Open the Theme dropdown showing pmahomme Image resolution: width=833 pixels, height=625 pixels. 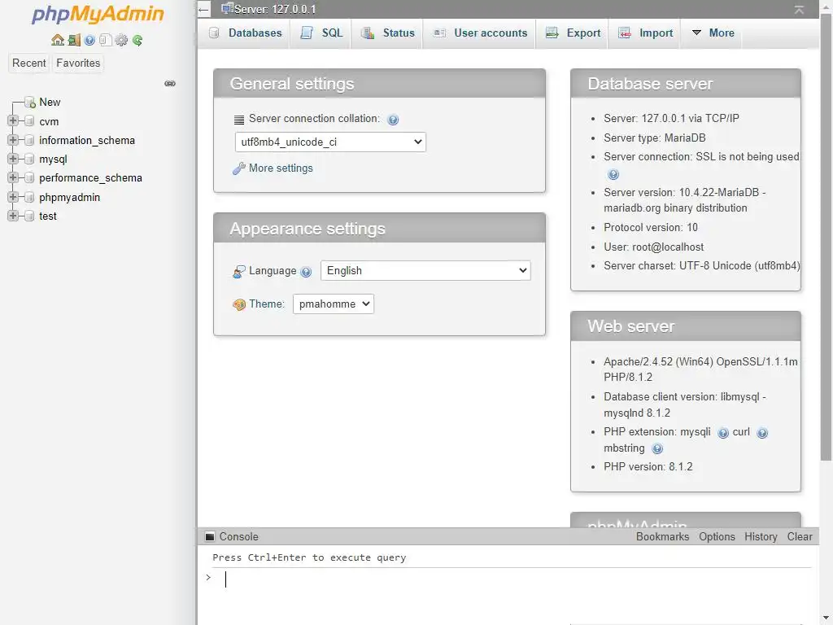(334, 304)
